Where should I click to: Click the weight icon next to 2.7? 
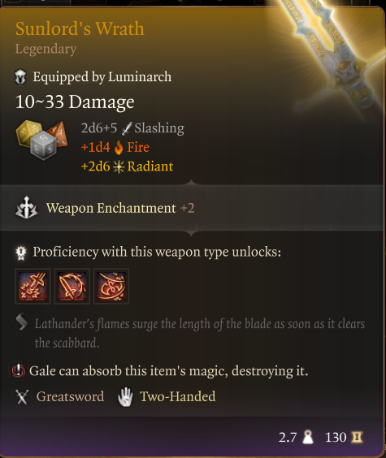pyautogui.click(x=308, y=437)
